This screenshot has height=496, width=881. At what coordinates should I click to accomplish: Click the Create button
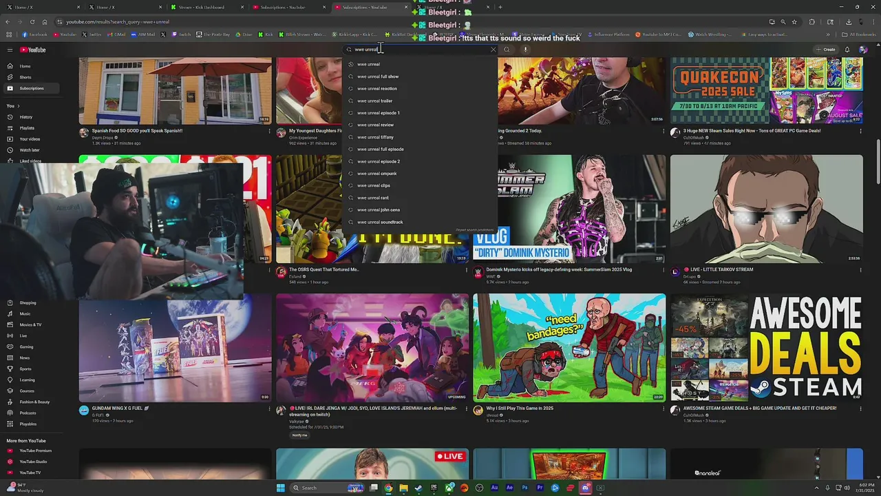pos(825,50)
